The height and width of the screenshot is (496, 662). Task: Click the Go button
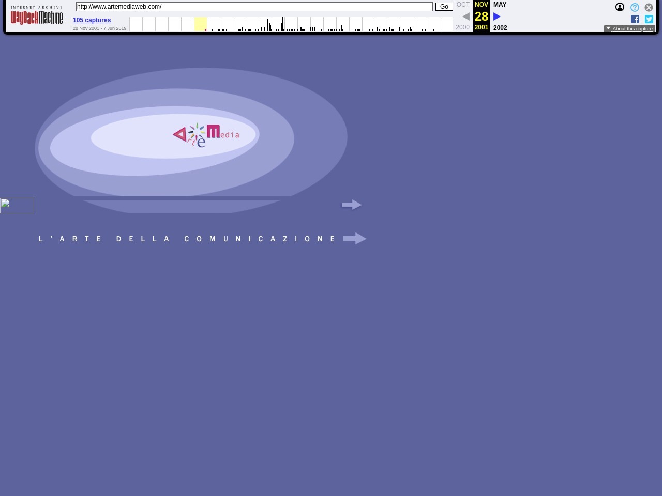[x=444, y=7]
